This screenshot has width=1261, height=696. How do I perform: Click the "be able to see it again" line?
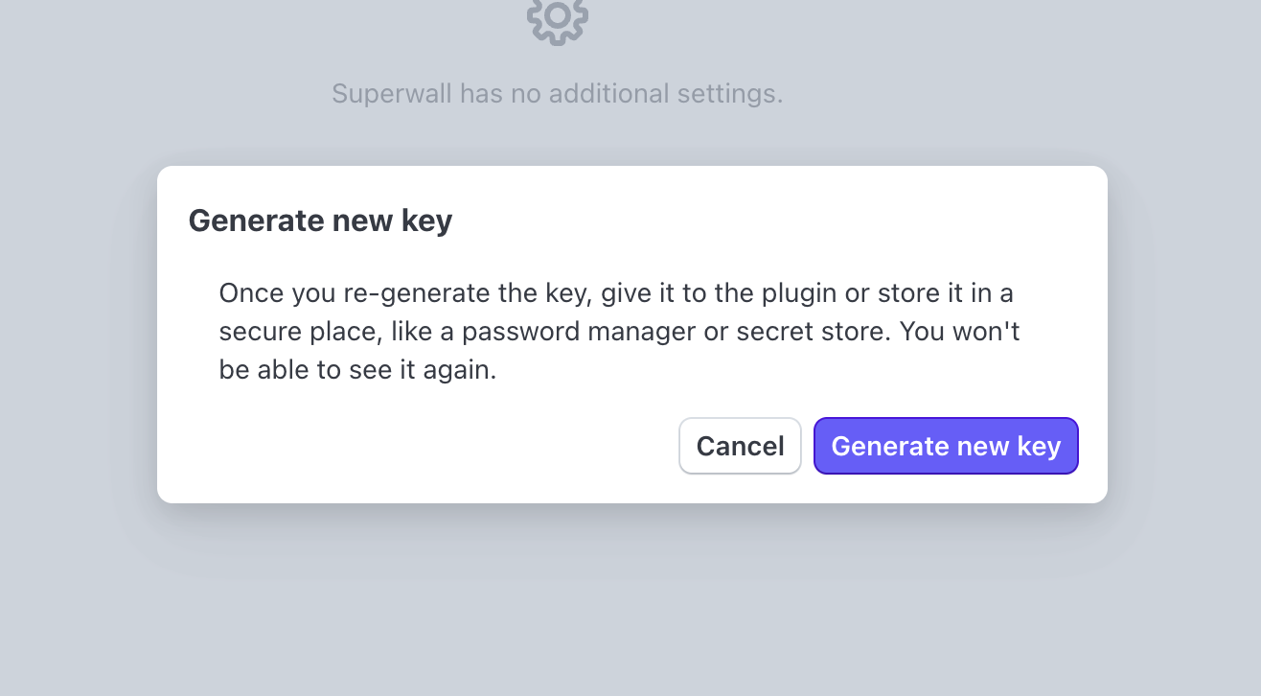tap(357, 370)
